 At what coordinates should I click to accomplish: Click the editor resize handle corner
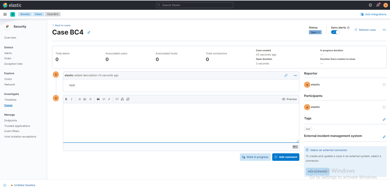[298, 141]
